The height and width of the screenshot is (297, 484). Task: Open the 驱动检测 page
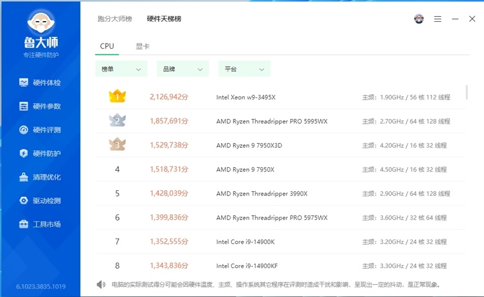(x=40, y=200)
